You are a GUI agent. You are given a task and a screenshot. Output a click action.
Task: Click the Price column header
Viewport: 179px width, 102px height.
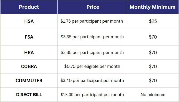point(92,7)
